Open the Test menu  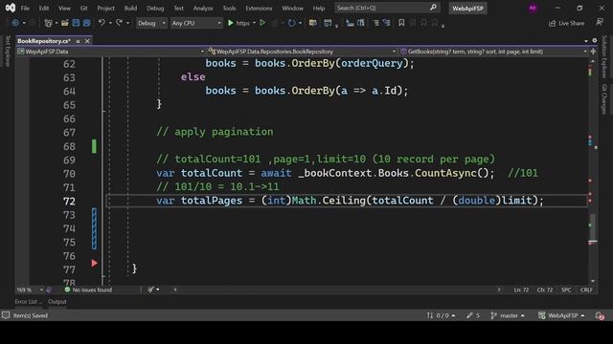(x=178, y=9)
